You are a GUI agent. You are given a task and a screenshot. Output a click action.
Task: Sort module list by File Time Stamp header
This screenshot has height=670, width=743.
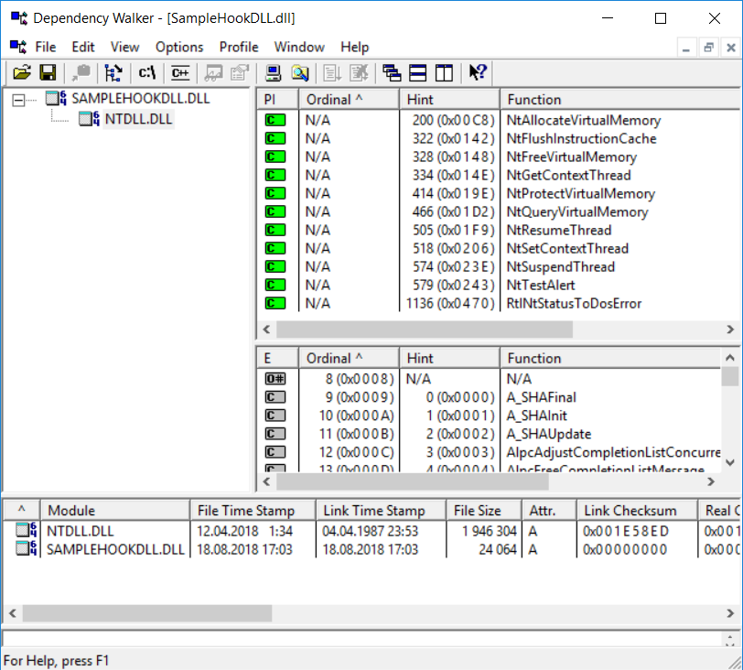click(x=253, y=511)
